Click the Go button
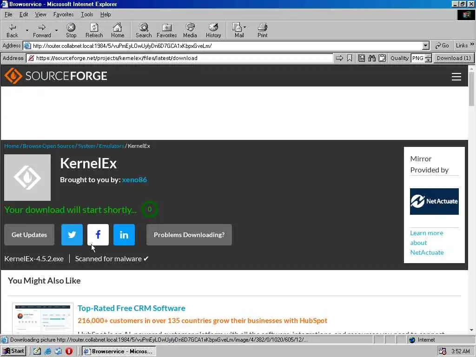Screen dimensions: 476x357 point(442,46)
